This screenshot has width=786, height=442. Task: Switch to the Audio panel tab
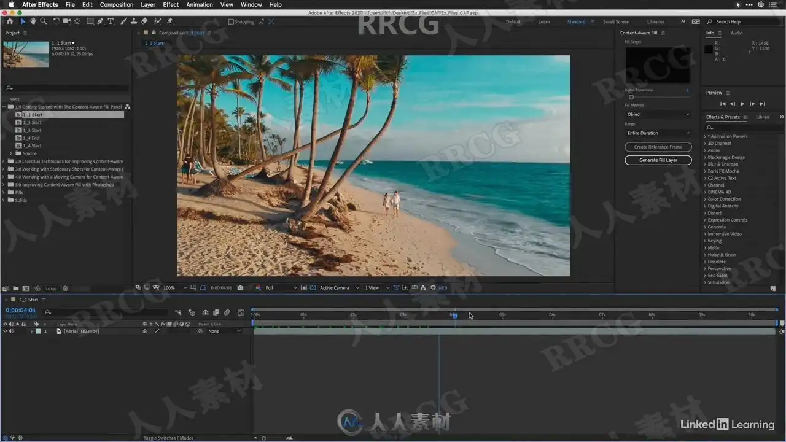736,33
